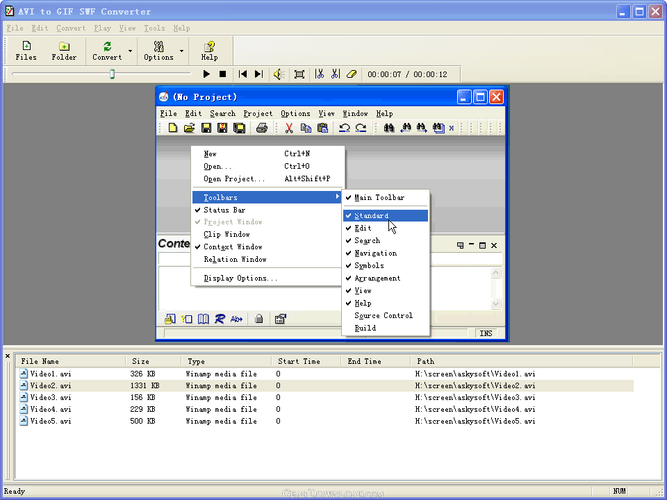Click the Open folder icon in project window
667x500 pixels.
pos(189,128)
